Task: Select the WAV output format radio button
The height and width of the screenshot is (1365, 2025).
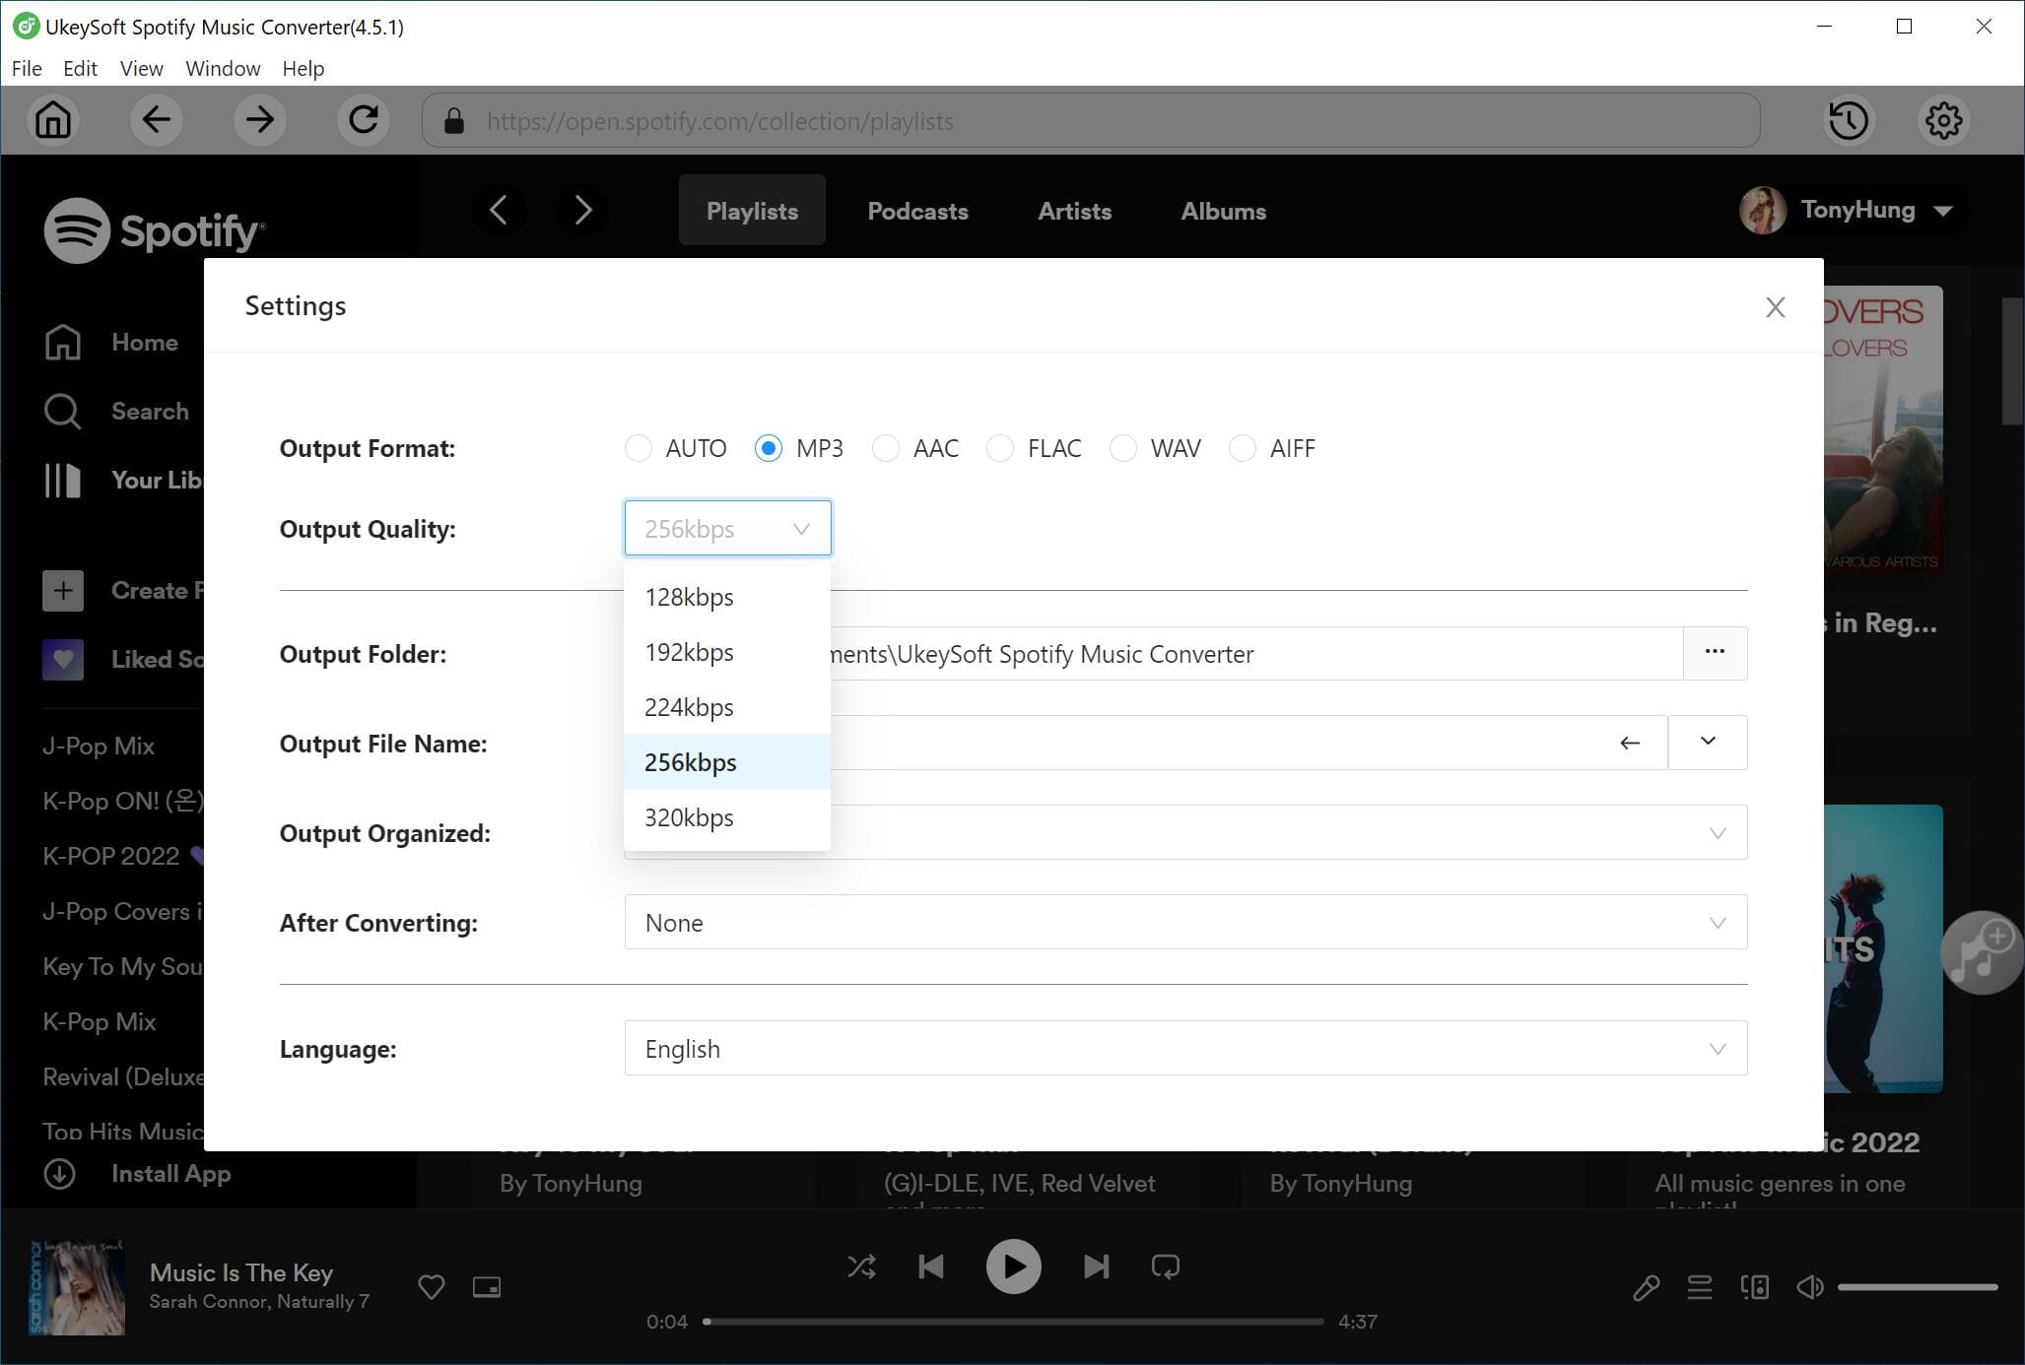Action: click(x=1121, y=448)
